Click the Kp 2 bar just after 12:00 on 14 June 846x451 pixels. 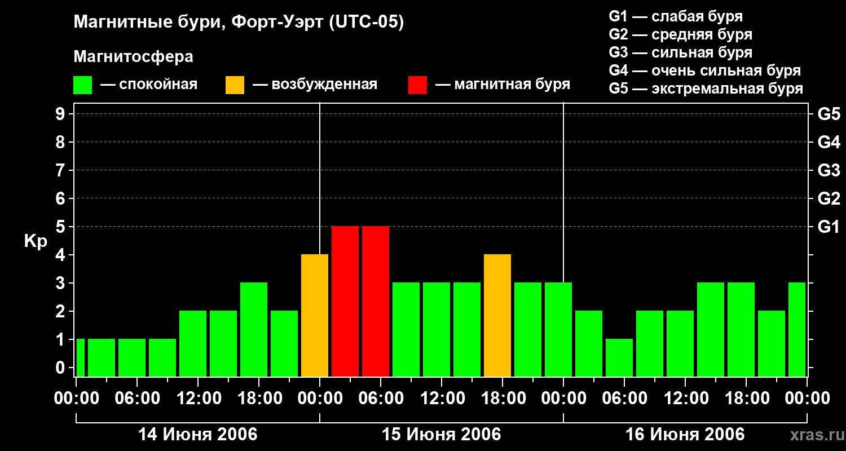point(223,344)
